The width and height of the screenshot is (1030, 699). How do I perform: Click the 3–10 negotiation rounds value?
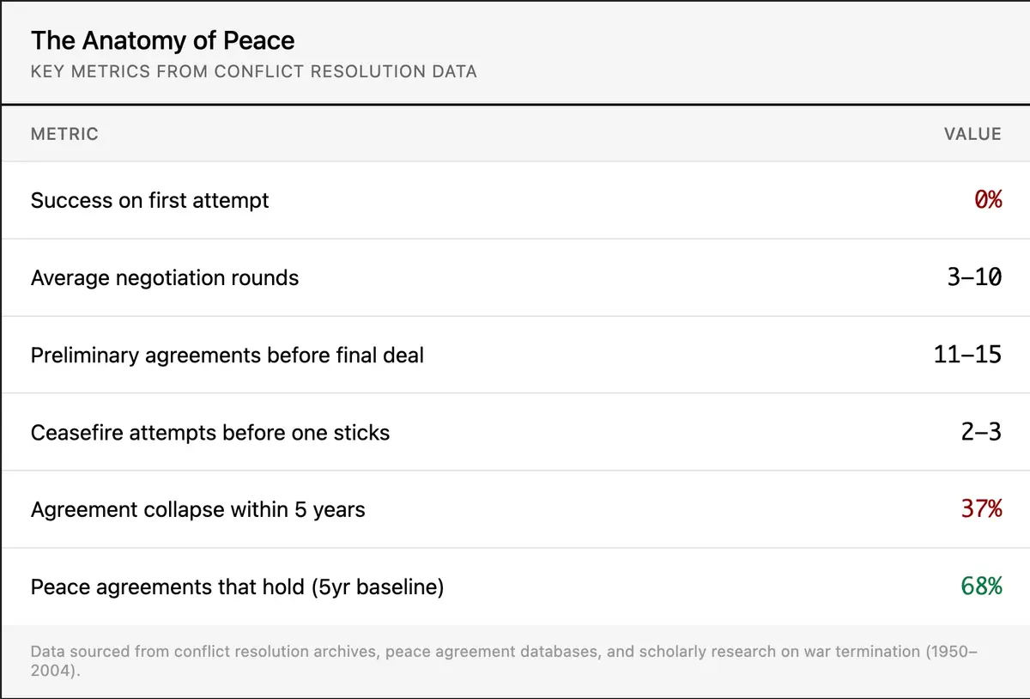[x=975, y=277]
